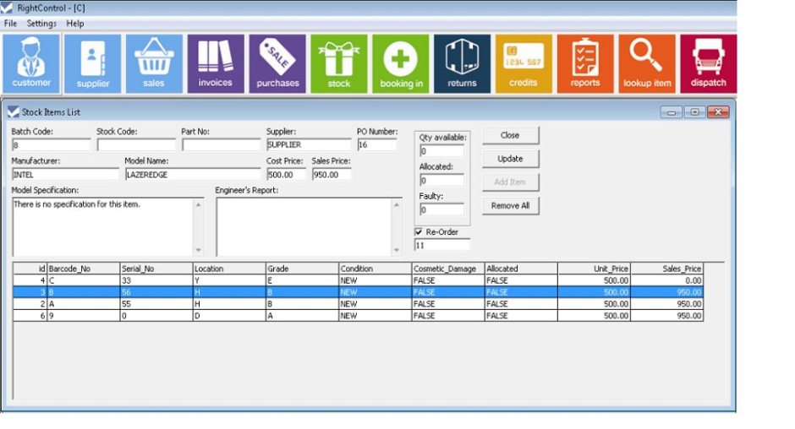
Task: Click the Sales basket icon
Action: pos(154,63)
